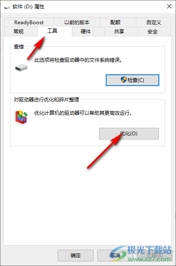The height and width of the screenshot is (266, 176).
Task: Click the shield icon on the 检查 button
Action: click(123, 80)
